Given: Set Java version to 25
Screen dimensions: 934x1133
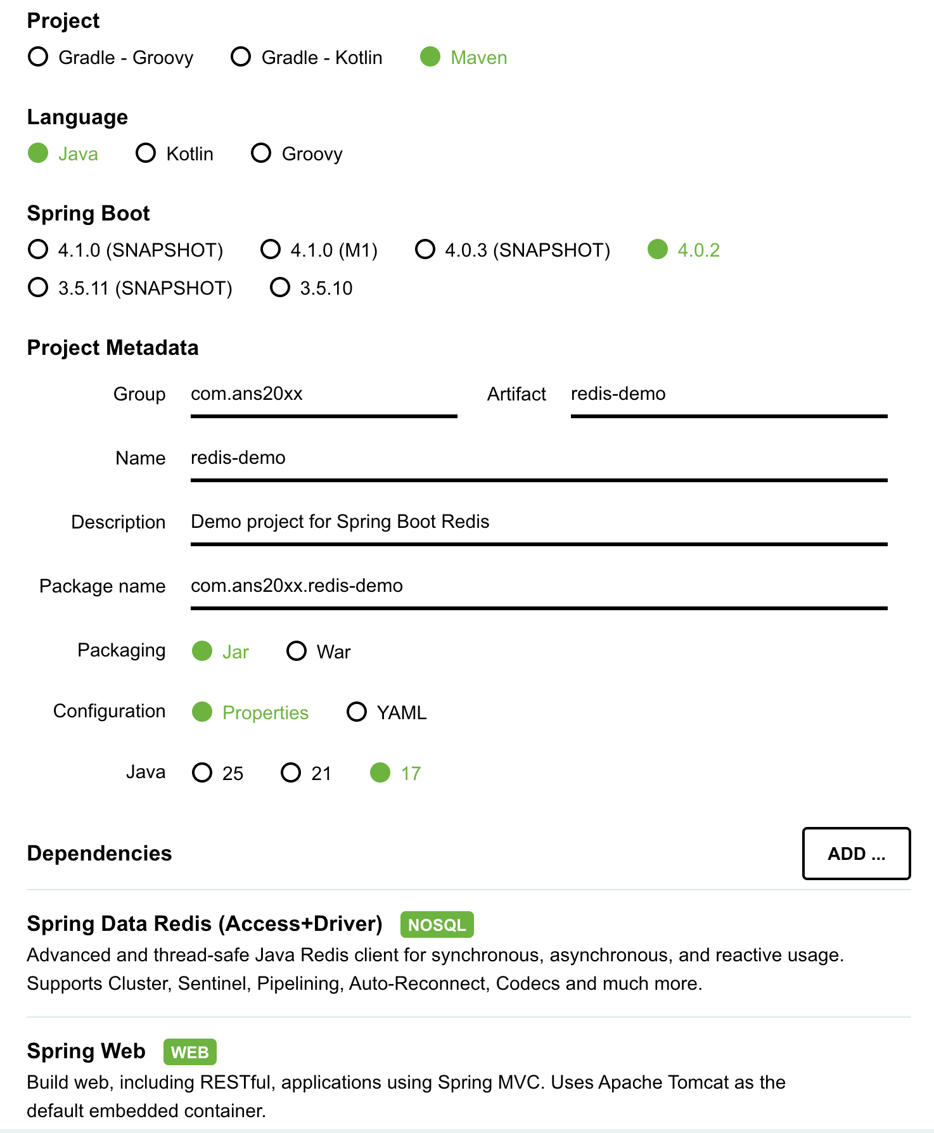Looking at the screenshot, I should [x=218, y=773].
